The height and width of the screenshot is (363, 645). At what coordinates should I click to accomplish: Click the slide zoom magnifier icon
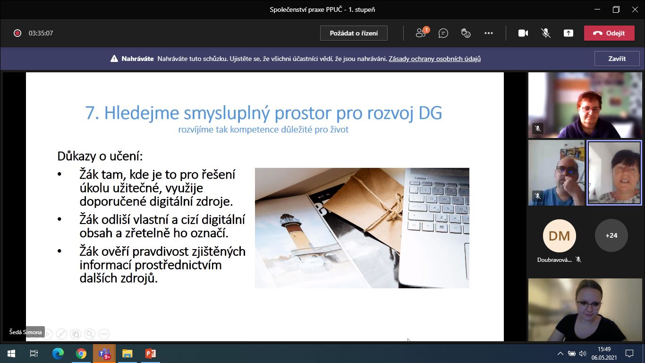90,334
